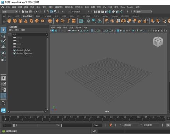
Task: Choose the Rotate tool in the toolbox
Action: [4, 53]
